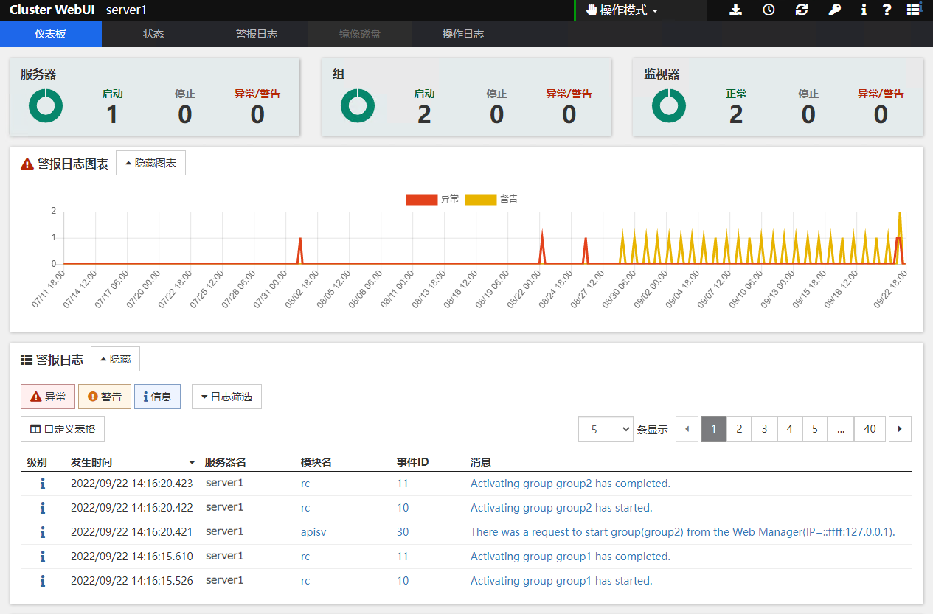Click the clock icon in header

(x=769, y=10)
